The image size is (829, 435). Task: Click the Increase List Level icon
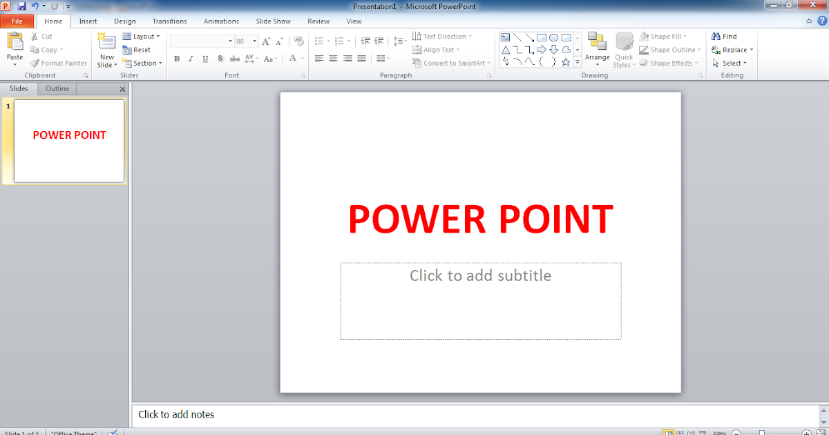(380, 41)
